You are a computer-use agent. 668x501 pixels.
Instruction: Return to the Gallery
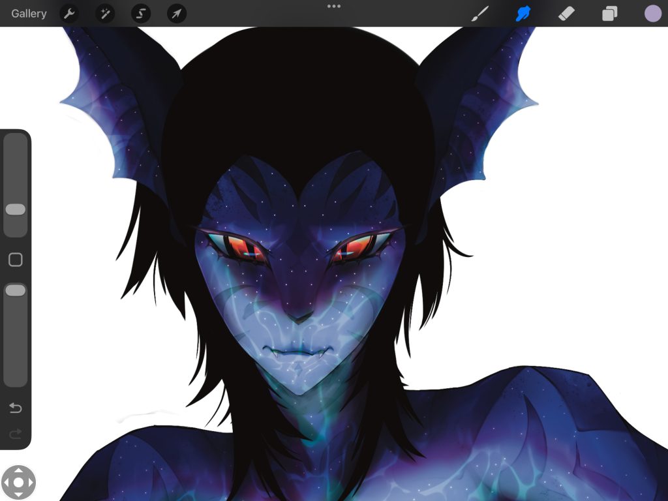(x=29, y=14)
